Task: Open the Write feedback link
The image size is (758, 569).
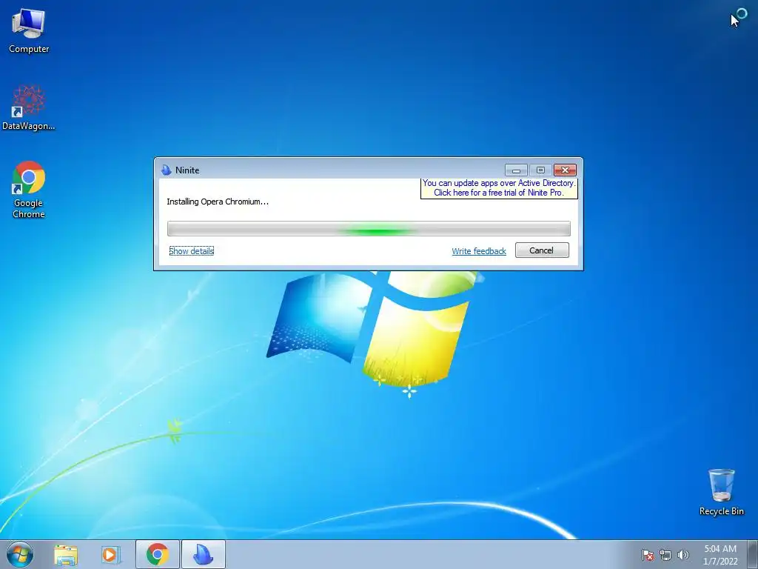Action: point(479,251)
